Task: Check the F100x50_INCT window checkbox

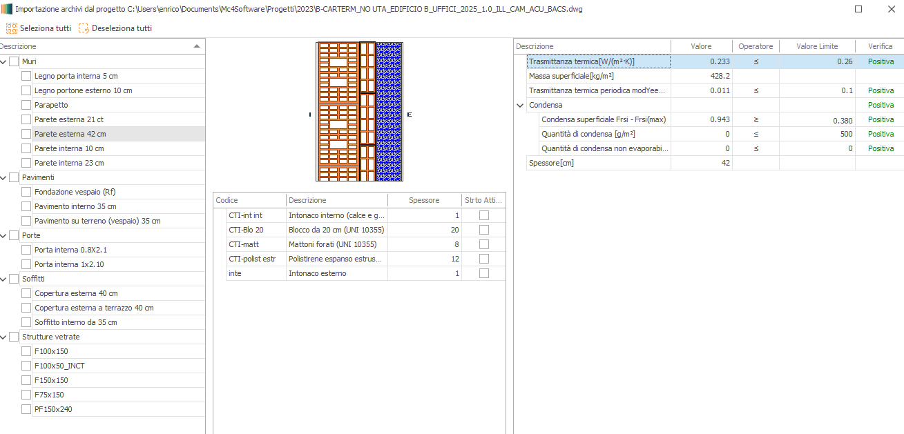Action: [x=26, y=366]
